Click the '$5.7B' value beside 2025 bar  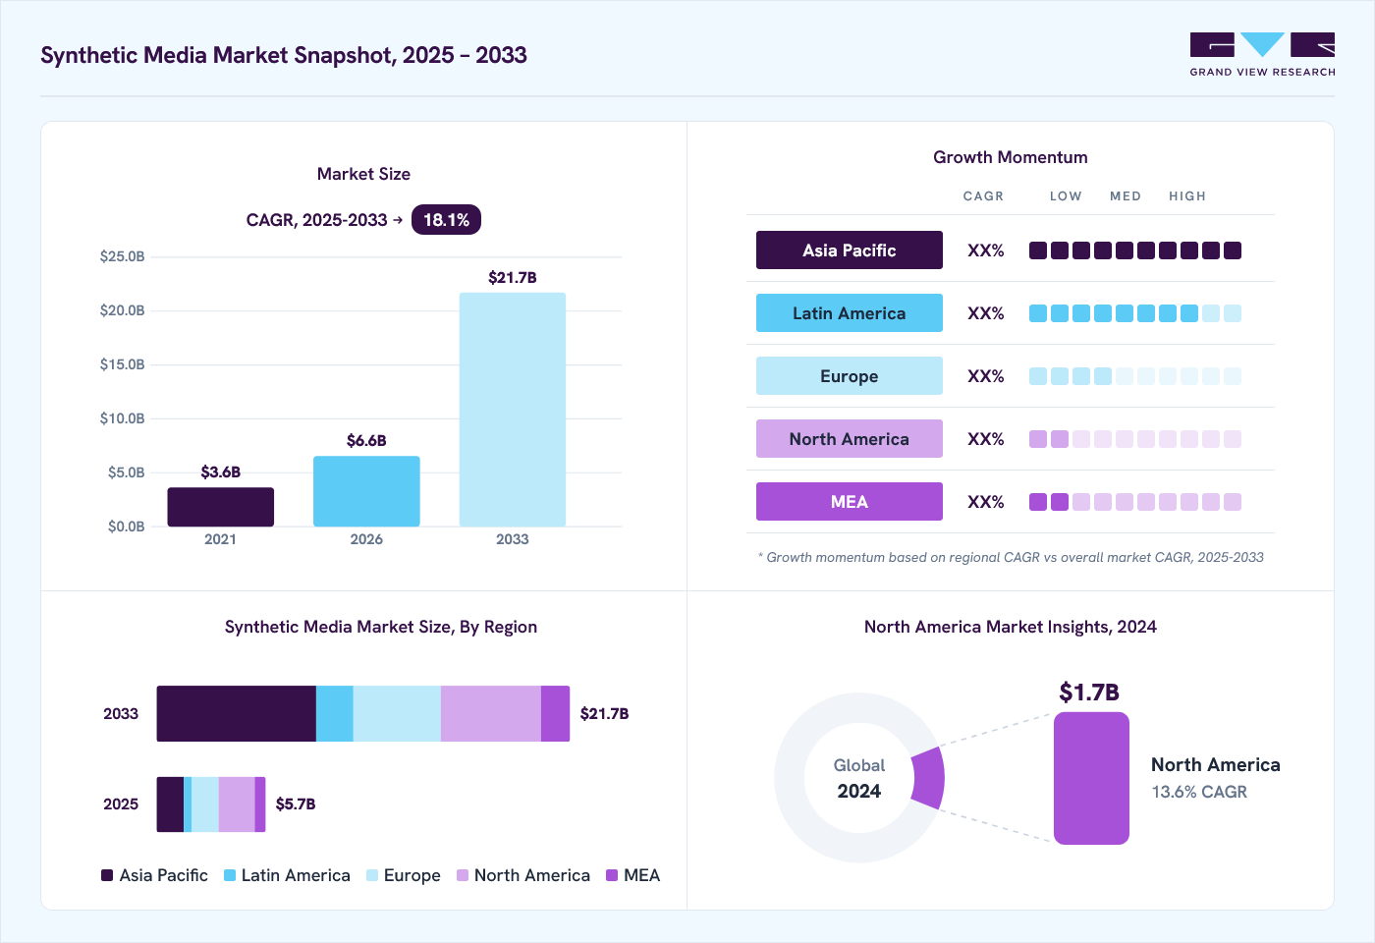point(296,804)
